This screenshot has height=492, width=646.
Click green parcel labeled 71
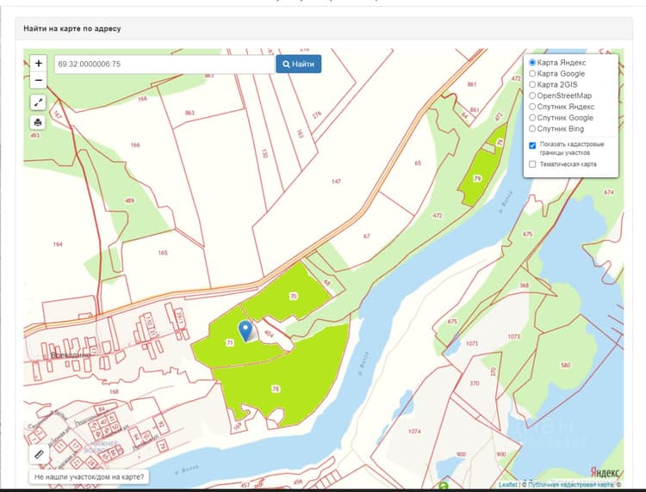click(230, 342)
